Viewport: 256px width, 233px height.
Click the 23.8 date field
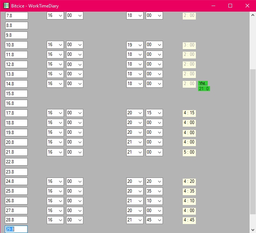tap(16, 172)
